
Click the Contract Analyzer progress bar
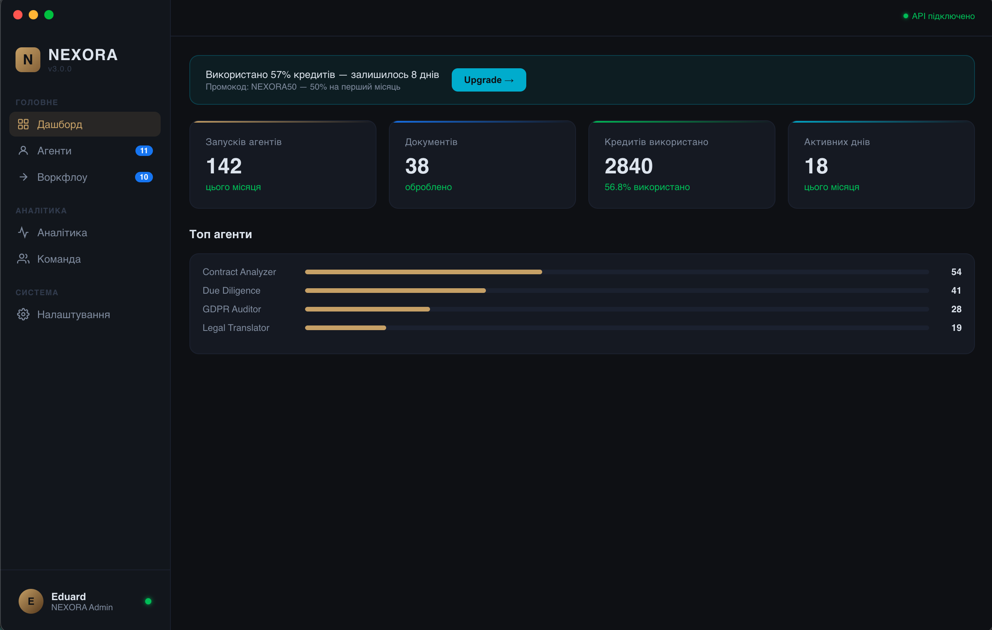(x=616, y=272)
